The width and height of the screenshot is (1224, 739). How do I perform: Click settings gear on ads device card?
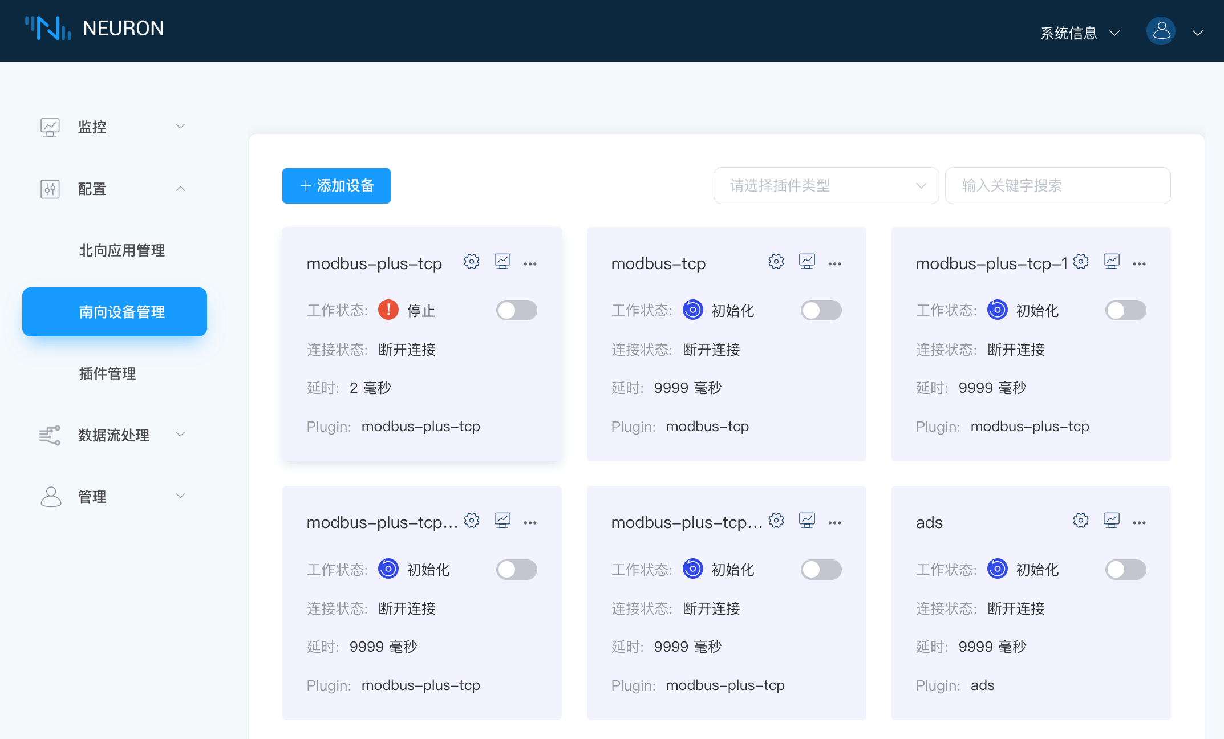point(1080,521)
